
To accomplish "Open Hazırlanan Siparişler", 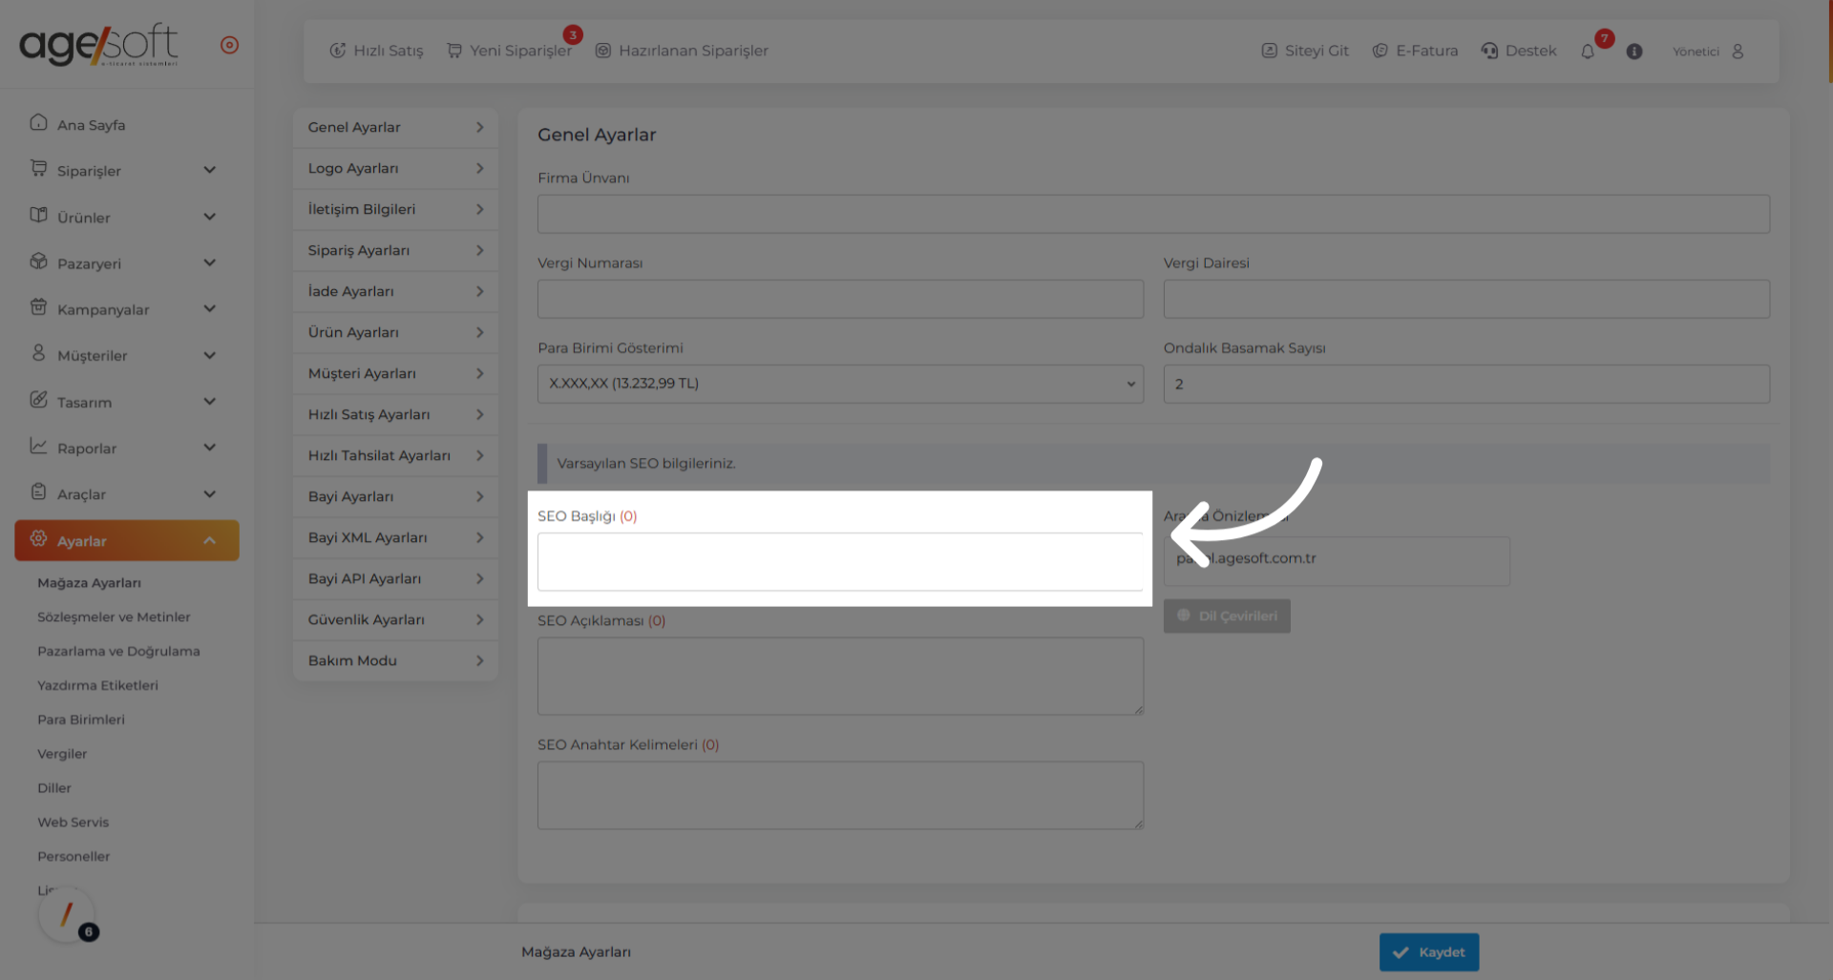I will [x=682, y=51].
